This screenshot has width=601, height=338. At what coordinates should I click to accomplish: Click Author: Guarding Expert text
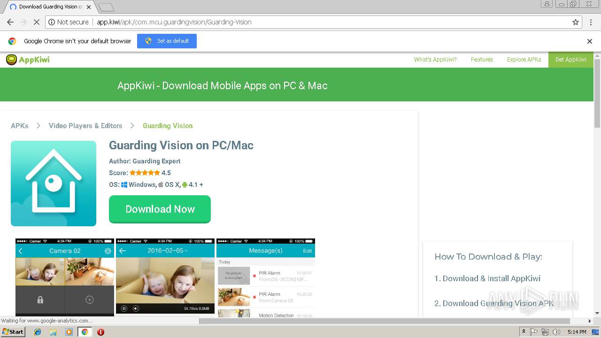click(145, 161)
